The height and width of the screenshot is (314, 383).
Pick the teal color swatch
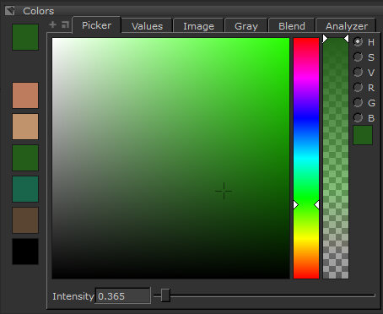(x=25, y=189)
